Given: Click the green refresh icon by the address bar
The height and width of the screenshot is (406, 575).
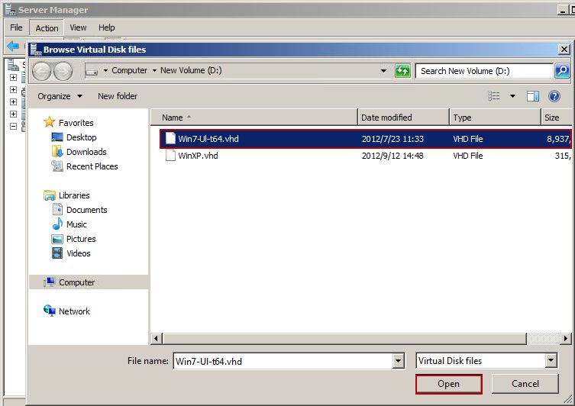Looking at the screenshot, I should point(402,71).
